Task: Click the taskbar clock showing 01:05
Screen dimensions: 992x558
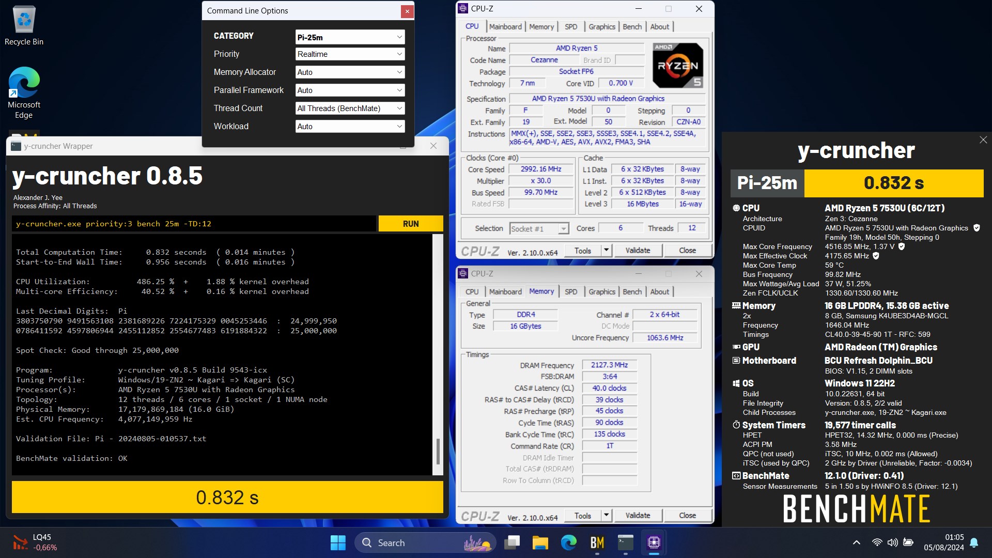Action: [x=944, y=542]
